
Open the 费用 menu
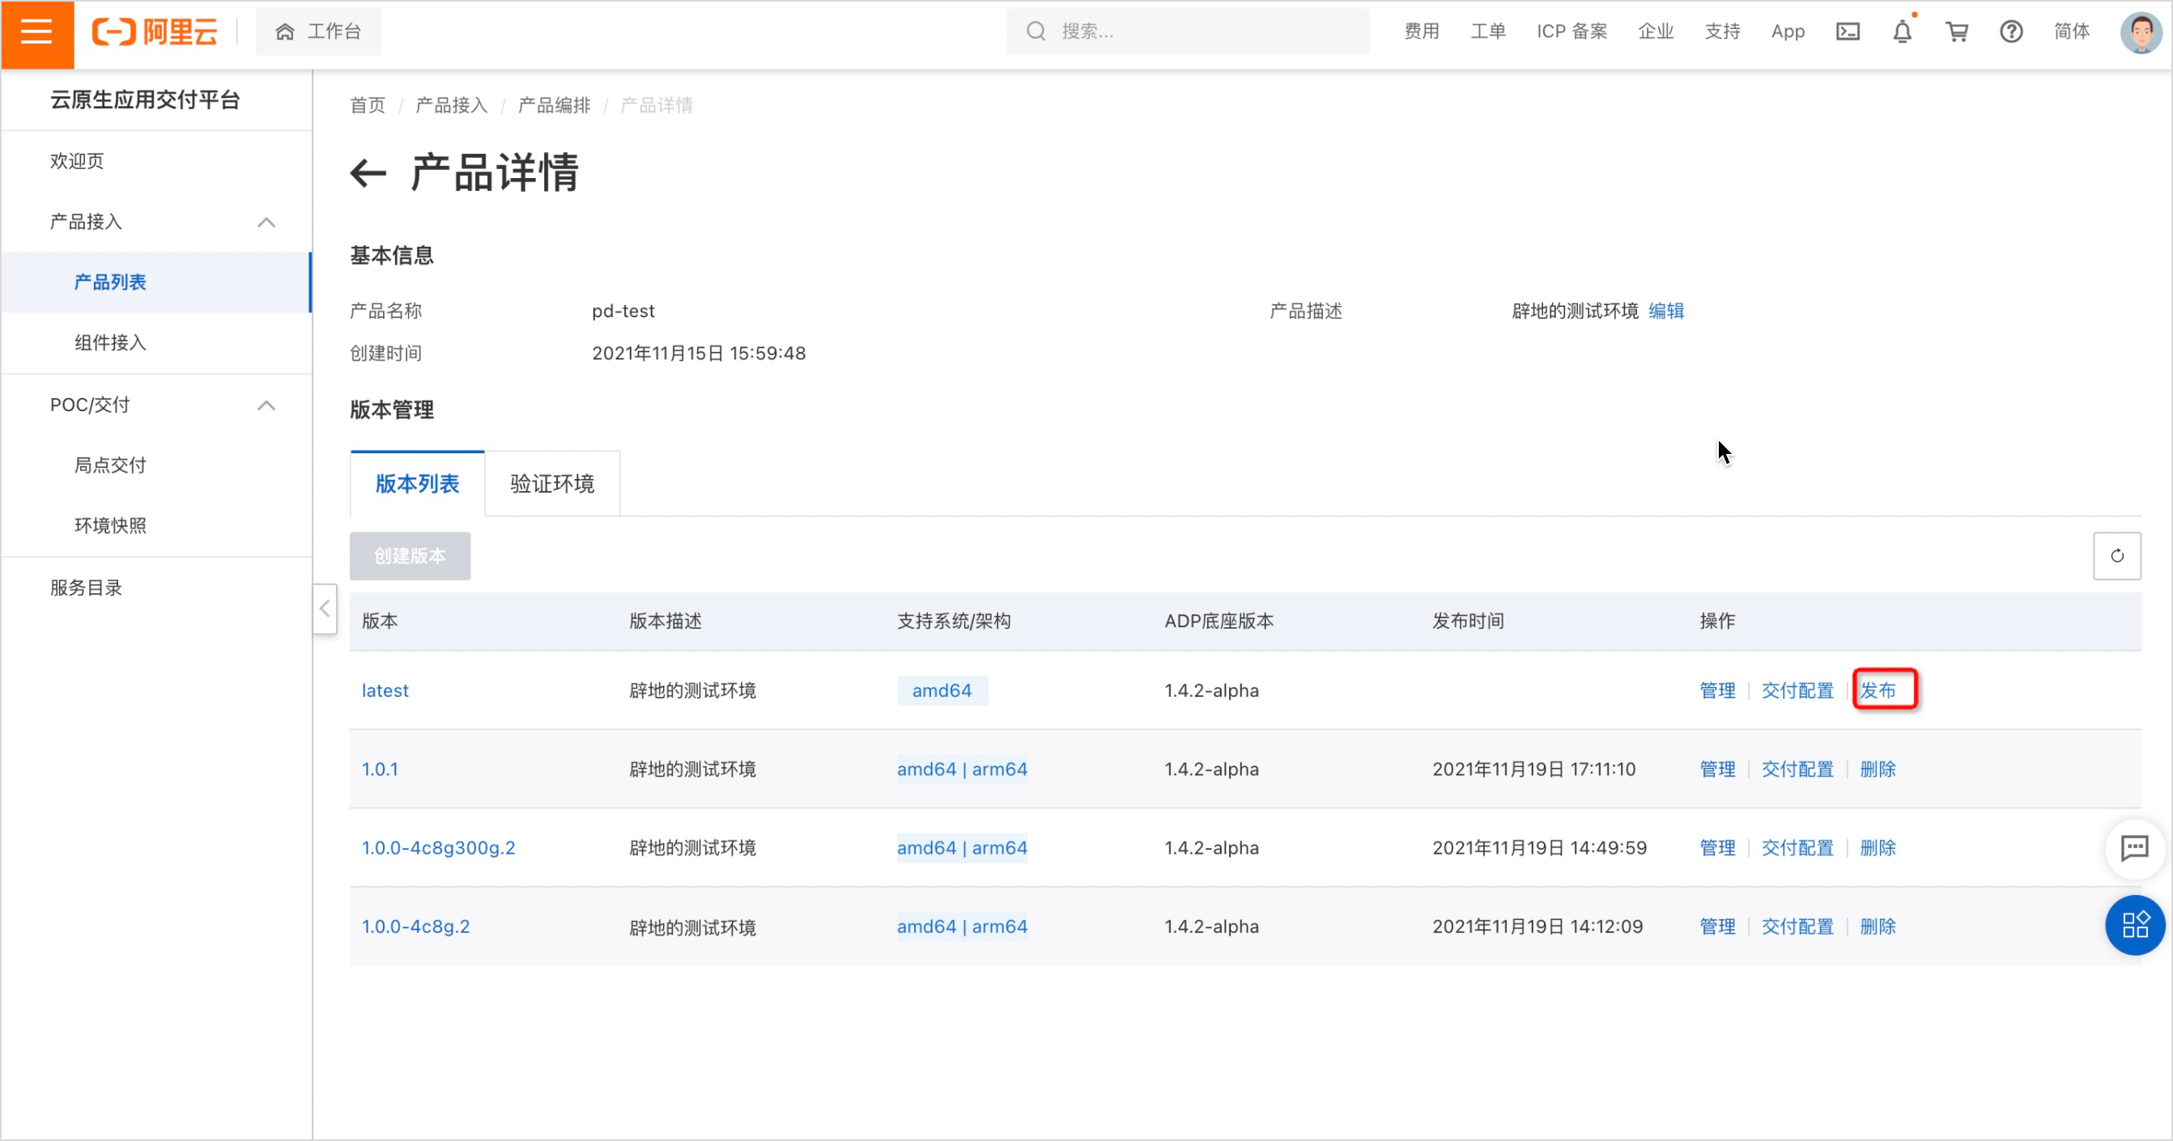pyautogui.click(x=1422, y=32)
